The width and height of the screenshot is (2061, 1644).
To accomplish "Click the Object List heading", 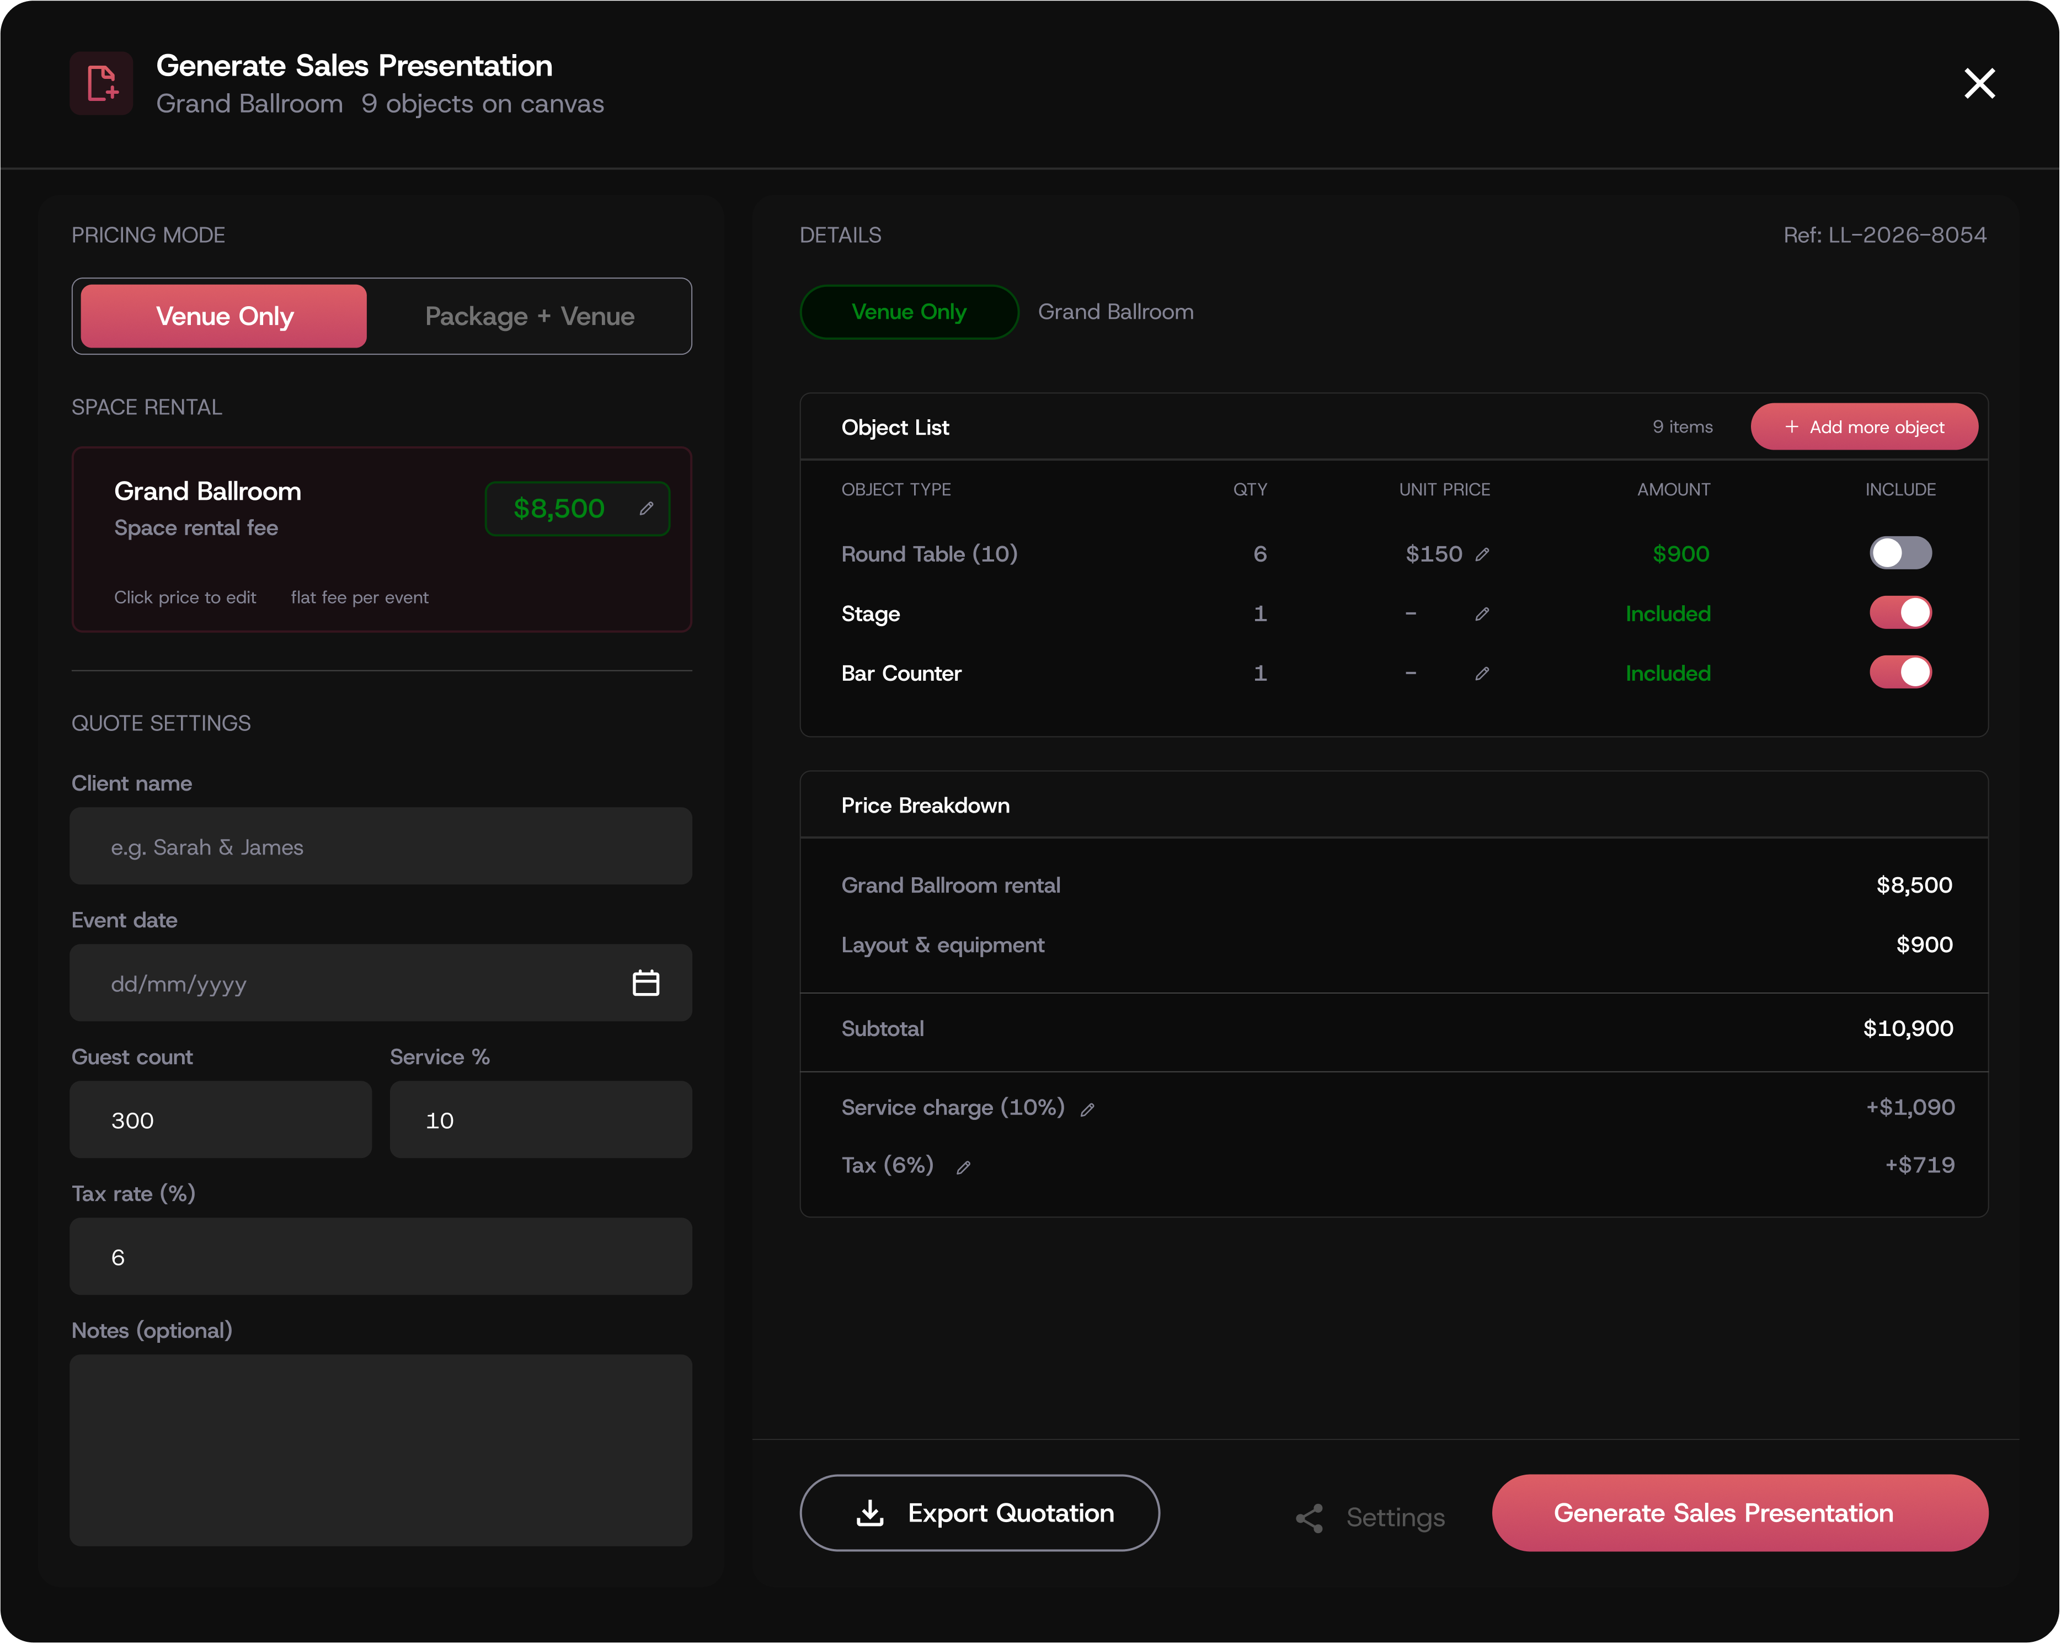I will point(895,427).
